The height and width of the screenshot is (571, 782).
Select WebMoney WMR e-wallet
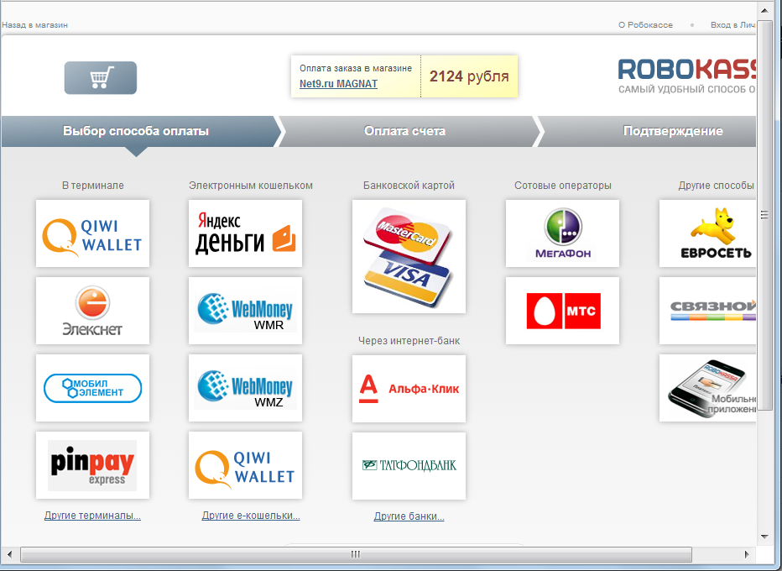pos(245,311)
